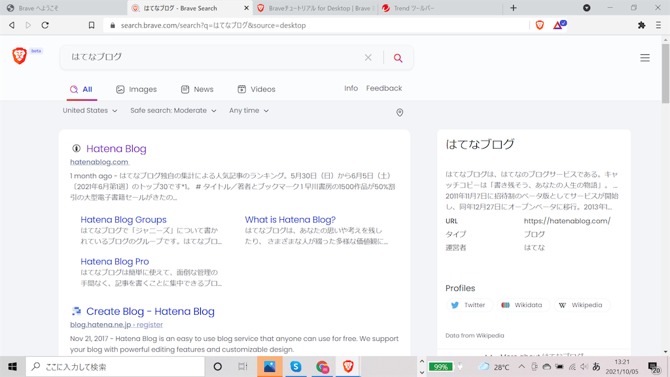This screenshot has height=377, width=670.
Task: Open the browser main menu icon
Action: coord(658,26)
